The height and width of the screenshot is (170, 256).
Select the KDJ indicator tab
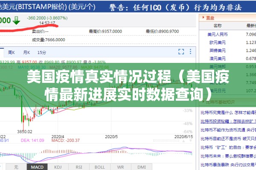click(58, 167)
